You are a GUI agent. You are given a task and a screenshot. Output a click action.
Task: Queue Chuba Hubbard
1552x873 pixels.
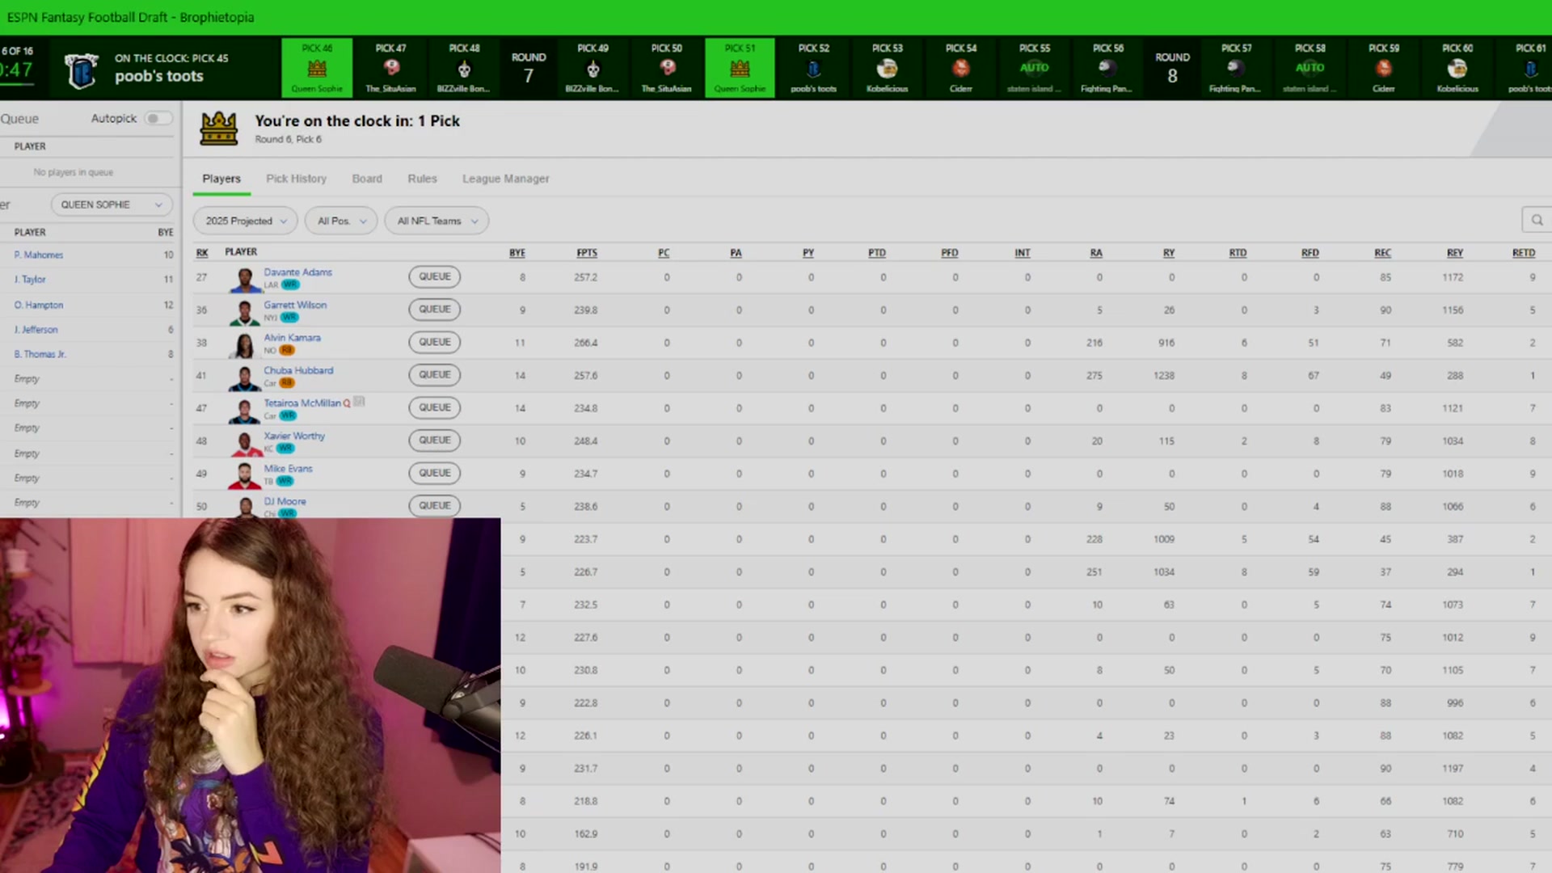[435, 375]
